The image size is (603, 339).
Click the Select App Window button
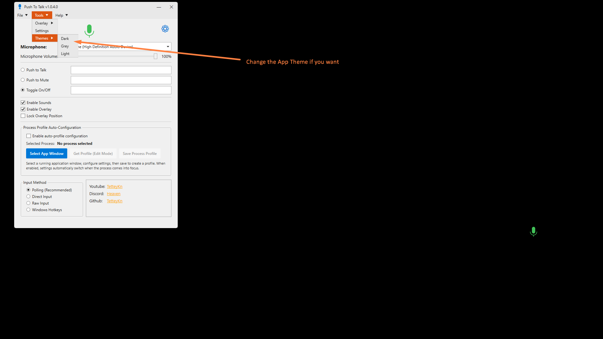coord(47,153)
